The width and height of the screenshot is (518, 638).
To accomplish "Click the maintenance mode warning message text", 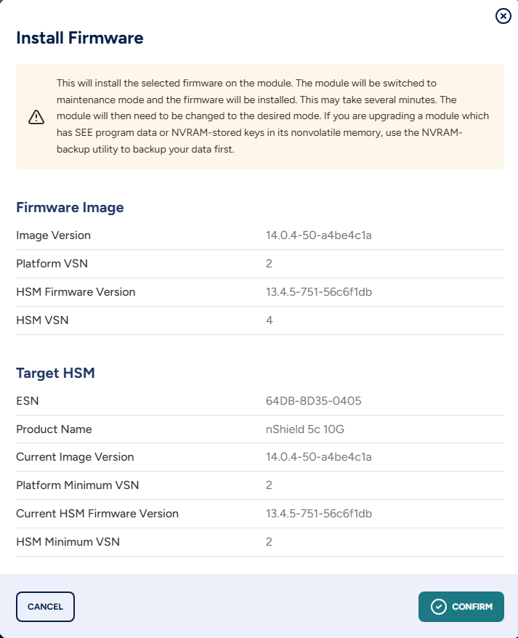I will point(272,116).
